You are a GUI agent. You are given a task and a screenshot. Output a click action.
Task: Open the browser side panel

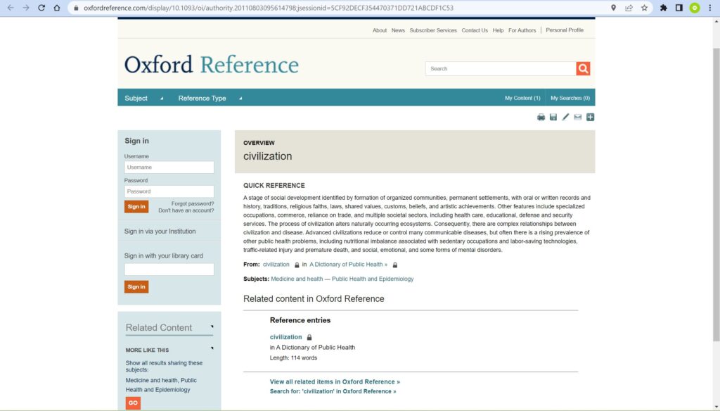point(679,8)
